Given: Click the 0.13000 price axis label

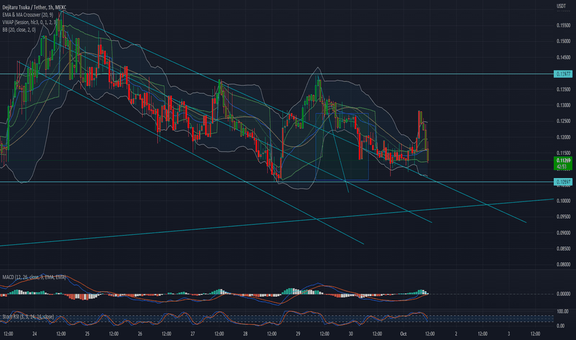Looking at the screenshot, I should point(563,105).
